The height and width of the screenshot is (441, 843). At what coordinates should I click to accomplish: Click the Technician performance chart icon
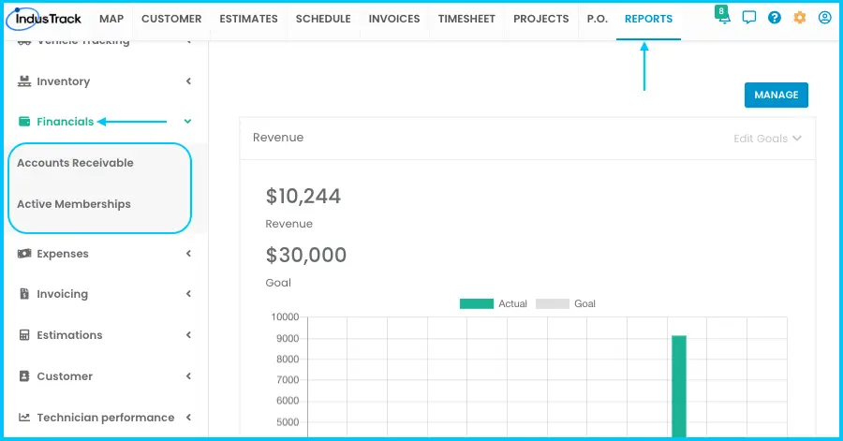click(x=24, y=418)
